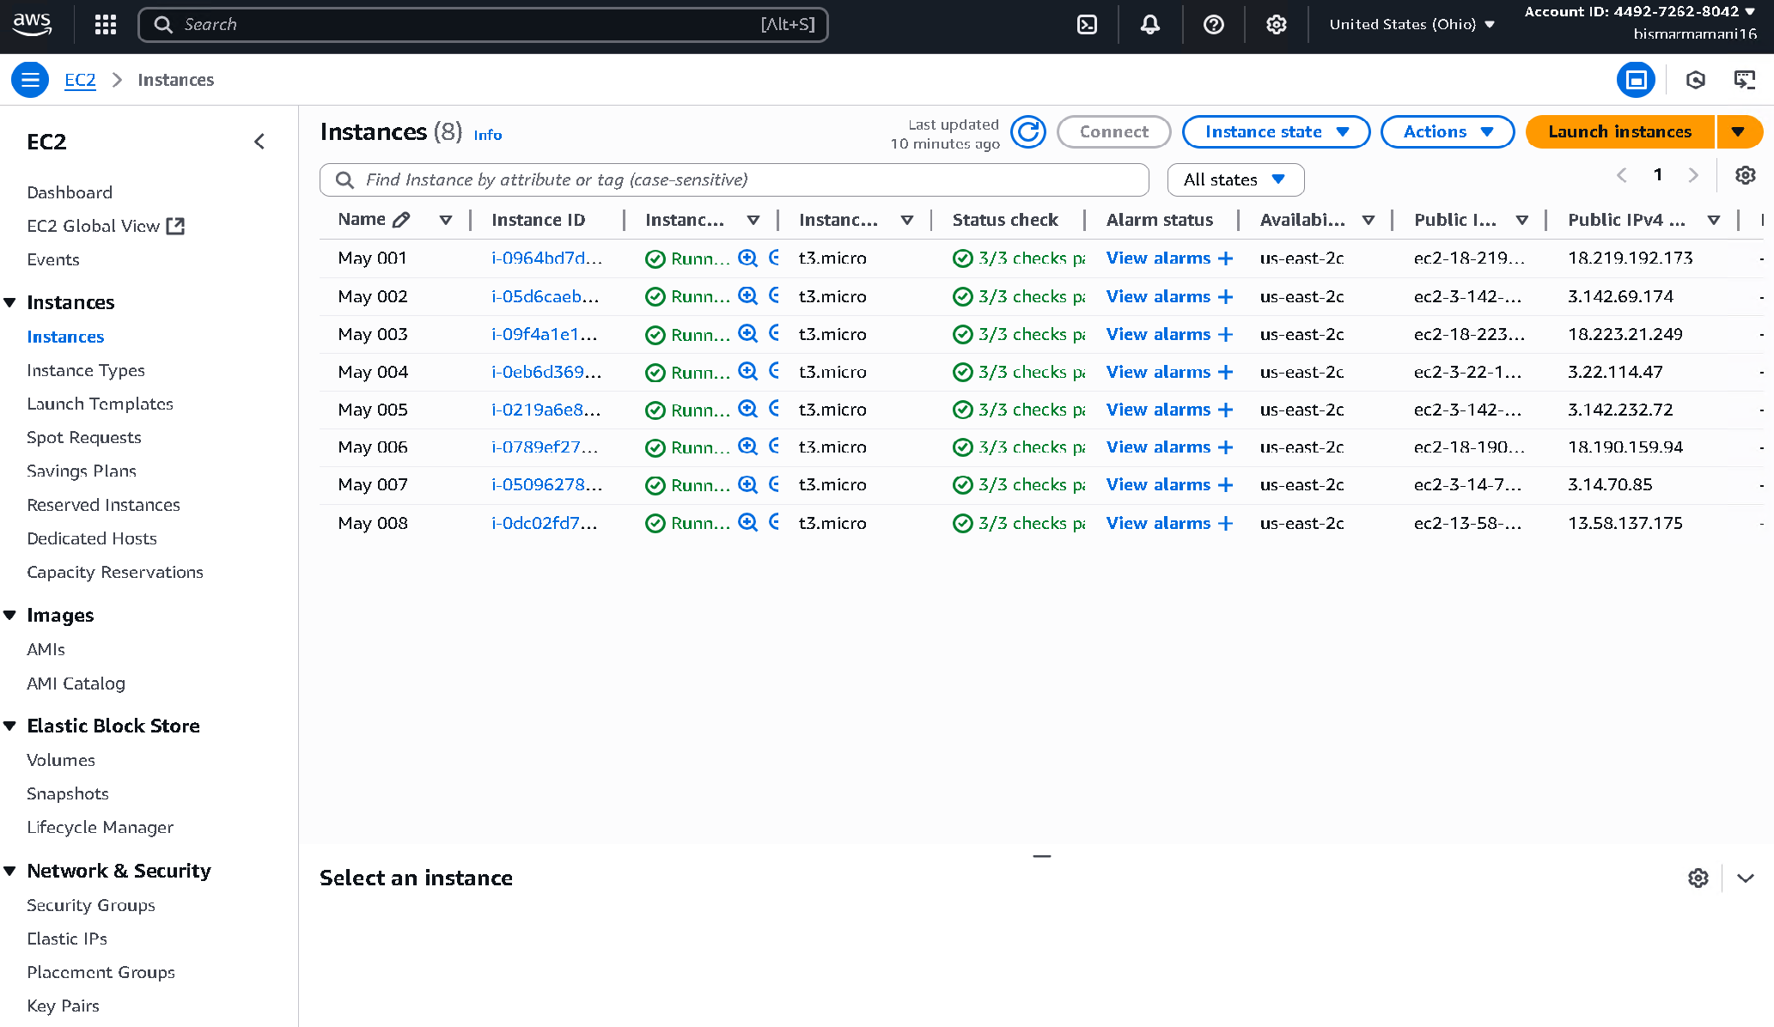This screenshot has height=1027, width=1774.
Task: Open details panel settings gear
Action: click(1698, 878)
